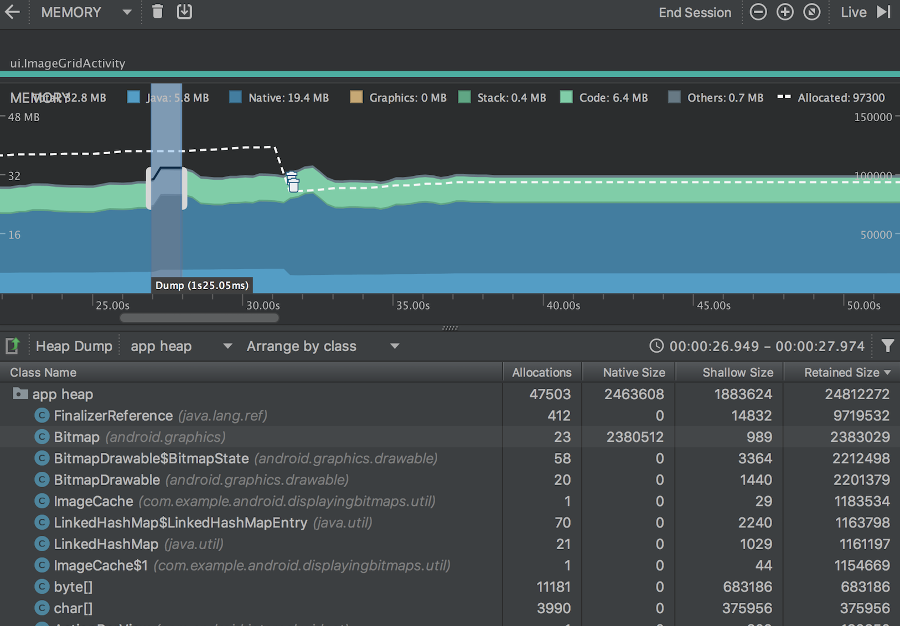
Task: Zoom in the timeline with plus icon
Action: click(785, 12)
